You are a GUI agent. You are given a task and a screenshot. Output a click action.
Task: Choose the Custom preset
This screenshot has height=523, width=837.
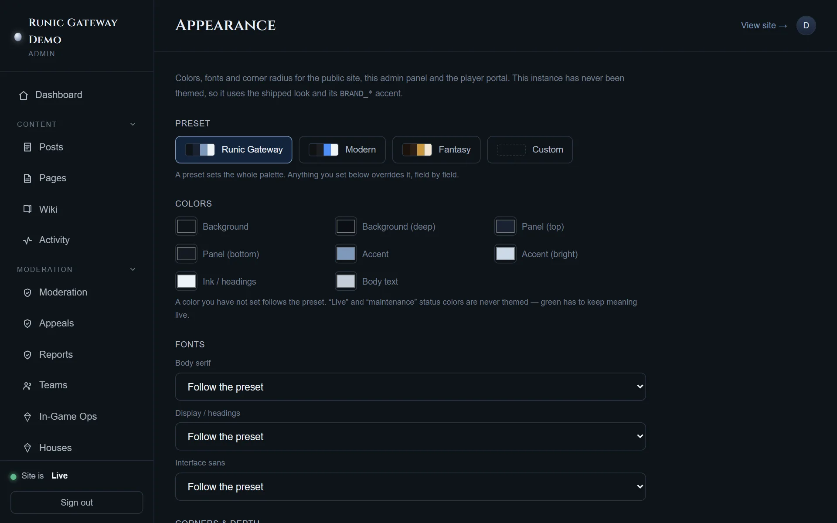530,149
